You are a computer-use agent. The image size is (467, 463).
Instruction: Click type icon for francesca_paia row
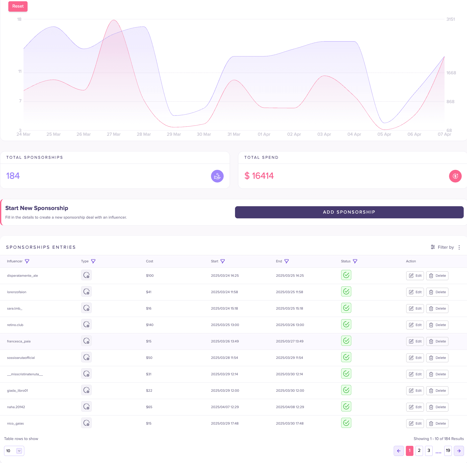tap(86, 341)
